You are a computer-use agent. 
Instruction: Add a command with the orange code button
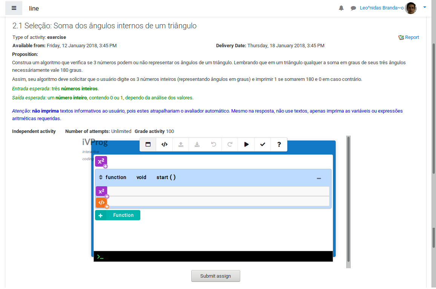click(101, 202)
